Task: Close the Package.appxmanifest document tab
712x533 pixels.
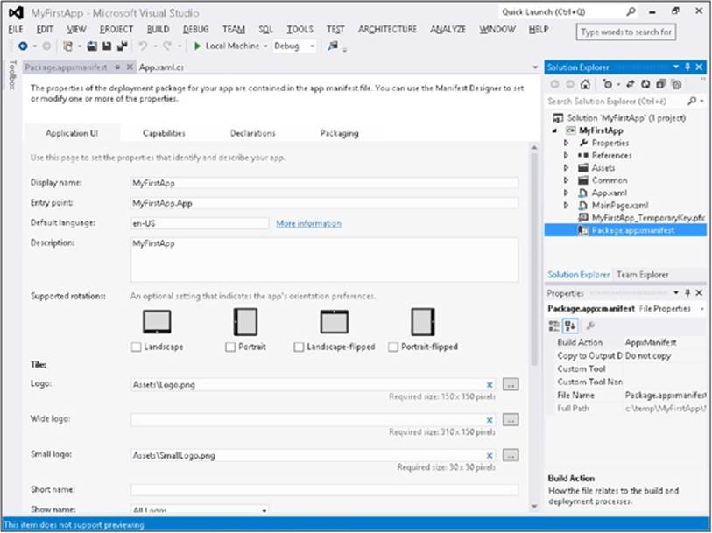Action: 130,67
